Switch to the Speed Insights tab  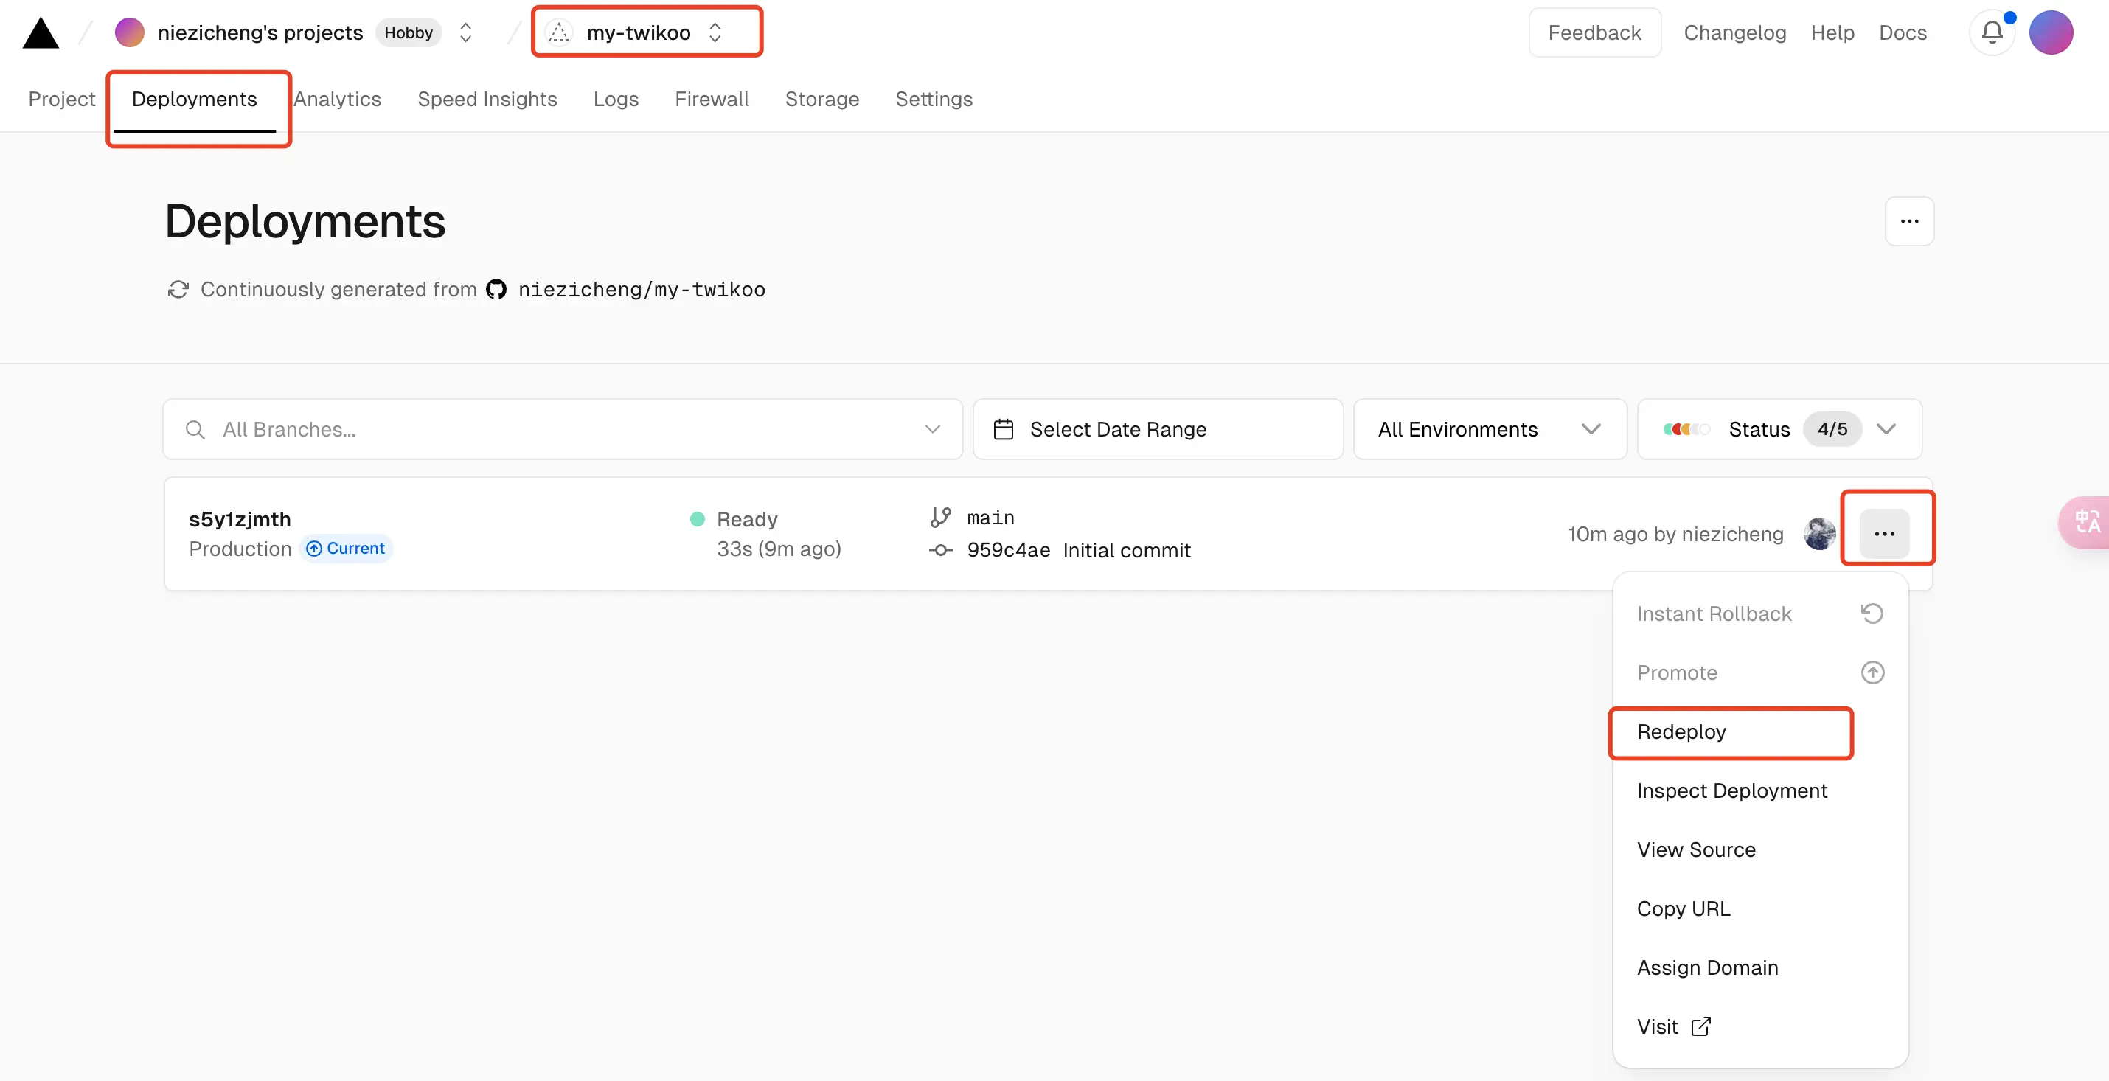click(487, 99)
